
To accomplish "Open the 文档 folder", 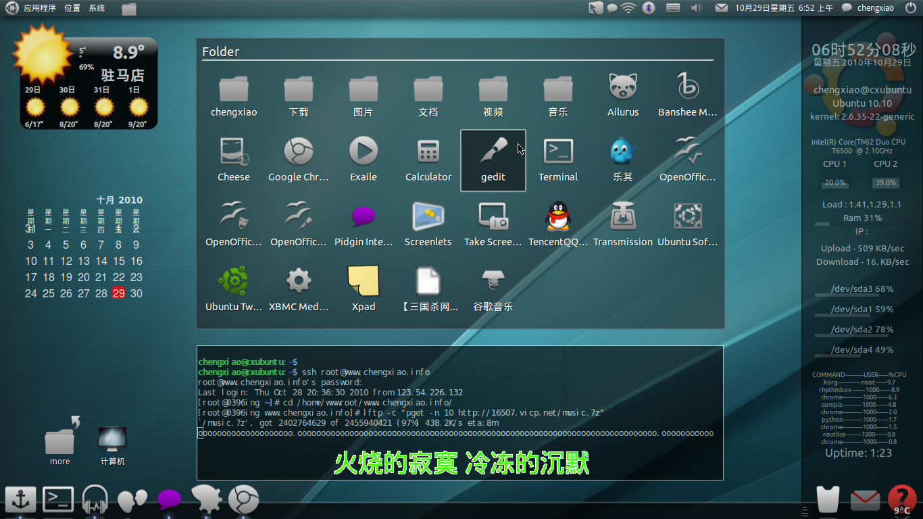I will (428, 96).
